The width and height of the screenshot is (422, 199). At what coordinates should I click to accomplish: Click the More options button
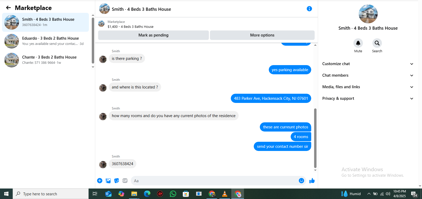tap(262, 35)
